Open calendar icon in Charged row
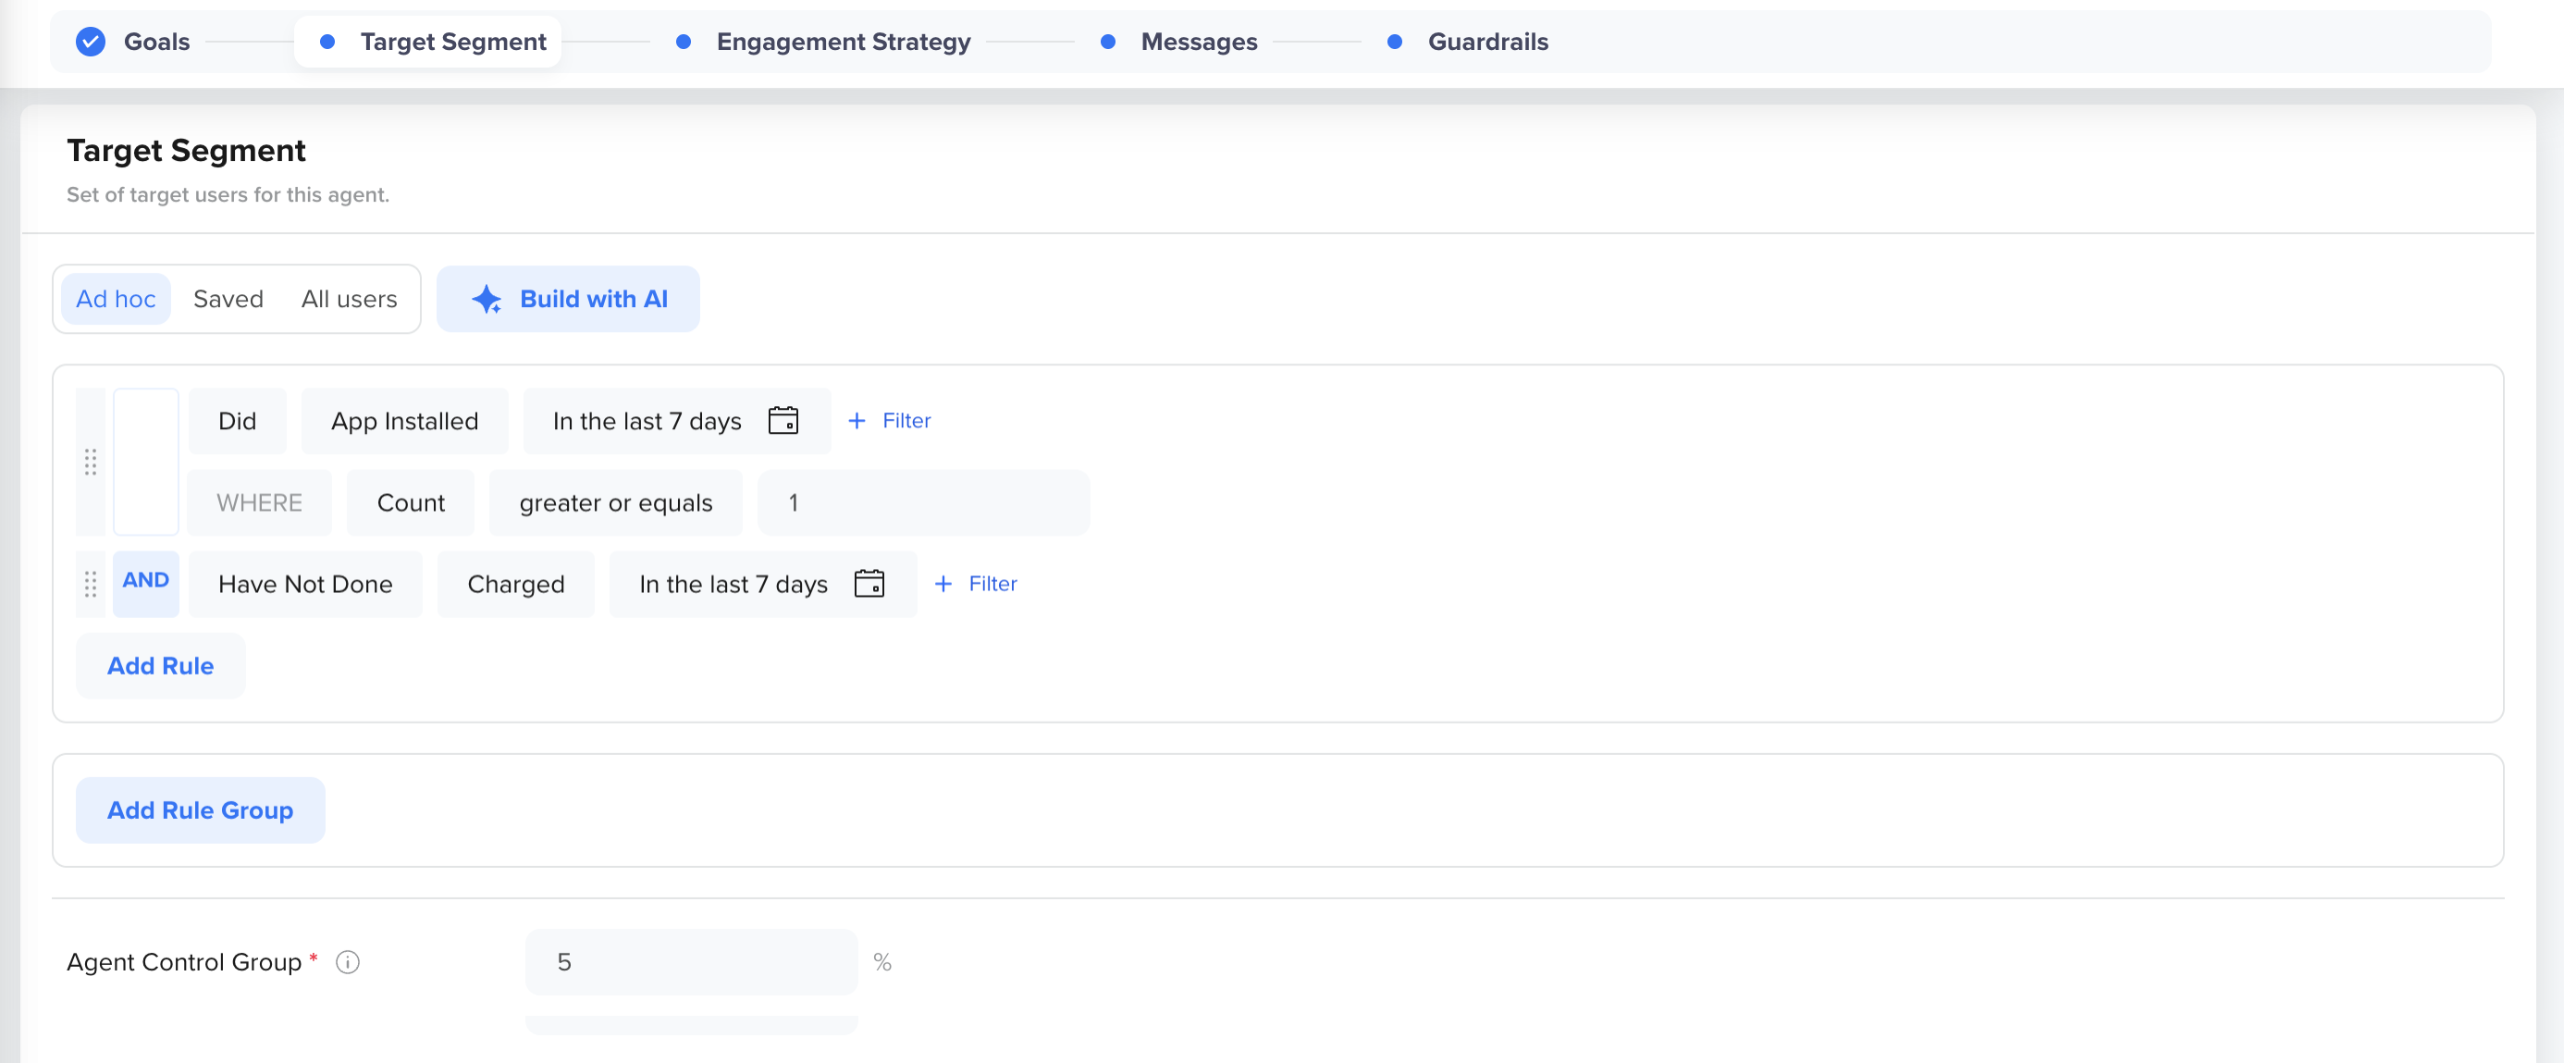Viewport: 2564px width, 1063px height. click(869, 585)
